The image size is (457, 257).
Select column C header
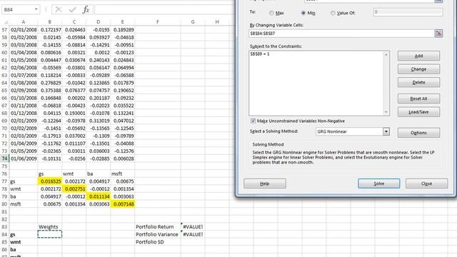(x=74, y=22)
